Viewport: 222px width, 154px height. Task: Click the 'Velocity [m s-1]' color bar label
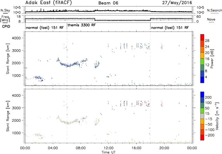(217, 116)
